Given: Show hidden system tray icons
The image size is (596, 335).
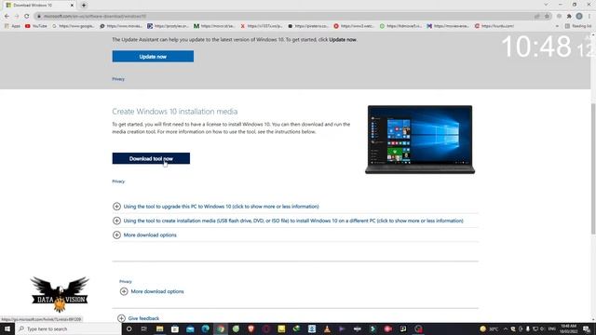Looking at the screenshot, I should pyautogui.click(x=506, y=328).
